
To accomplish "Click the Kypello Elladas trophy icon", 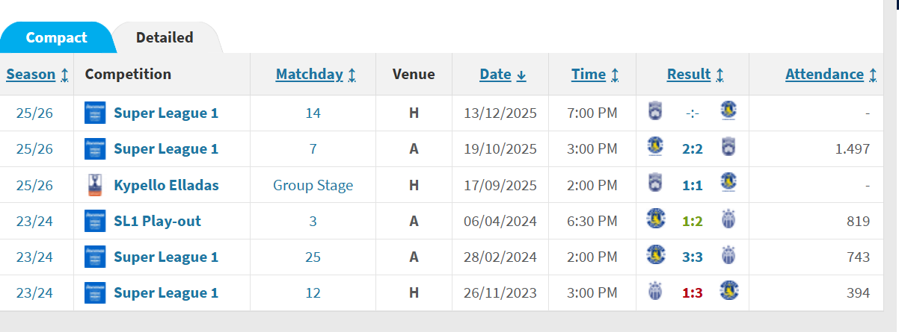I will coord(95,185).
